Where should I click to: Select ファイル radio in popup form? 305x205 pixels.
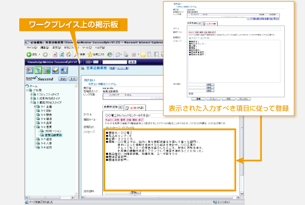(x=202, y=38)
